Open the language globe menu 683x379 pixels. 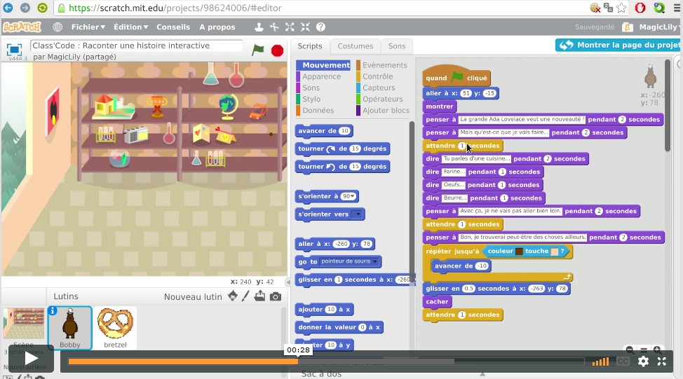click(58, 27)
